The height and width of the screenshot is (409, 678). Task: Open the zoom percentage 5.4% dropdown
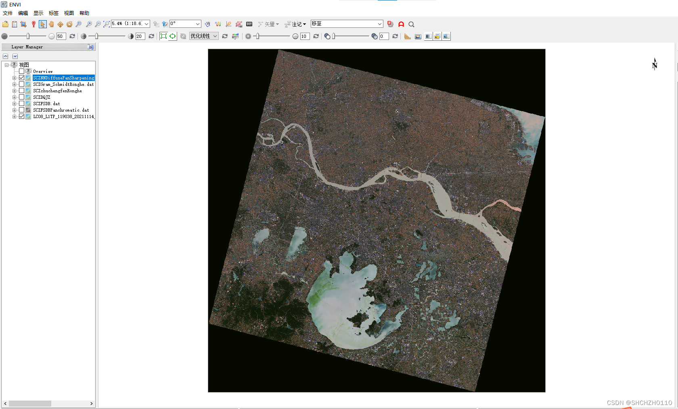(x=146, y=24)
